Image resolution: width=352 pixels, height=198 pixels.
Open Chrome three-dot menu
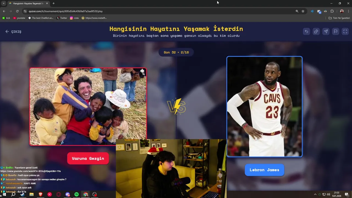[x=348, y=11]
